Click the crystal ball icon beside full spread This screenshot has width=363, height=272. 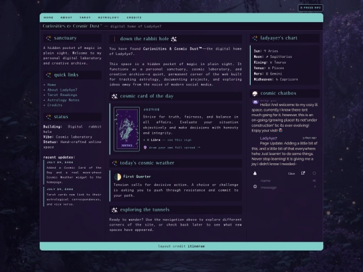(x=145, y=147)
